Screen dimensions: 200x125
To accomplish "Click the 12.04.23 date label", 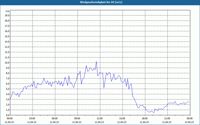I will (189, 122).
